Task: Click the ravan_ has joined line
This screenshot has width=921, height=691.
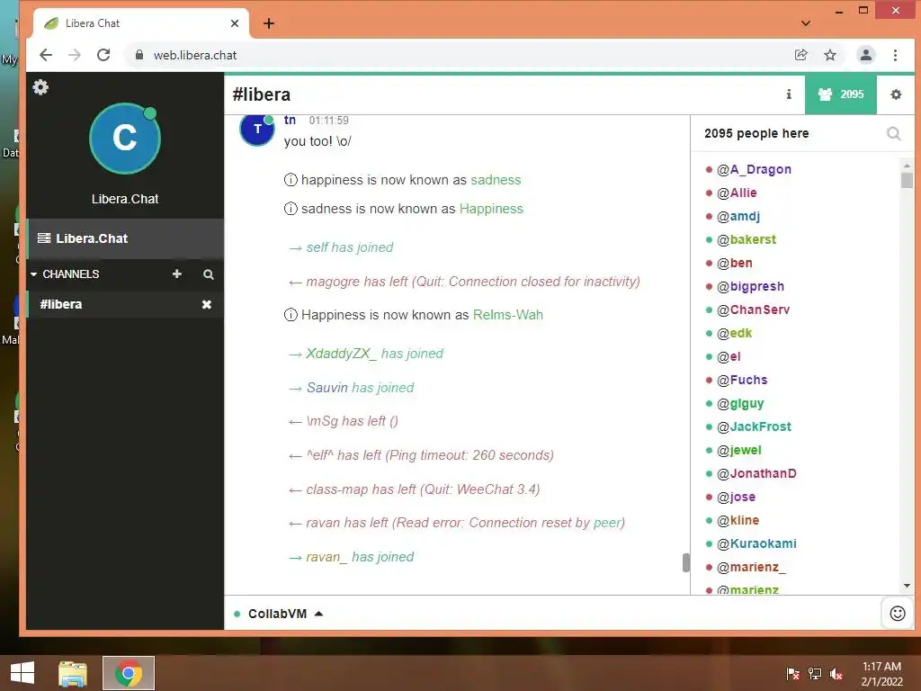Action: pyautogui.click(x=352, y=557)
